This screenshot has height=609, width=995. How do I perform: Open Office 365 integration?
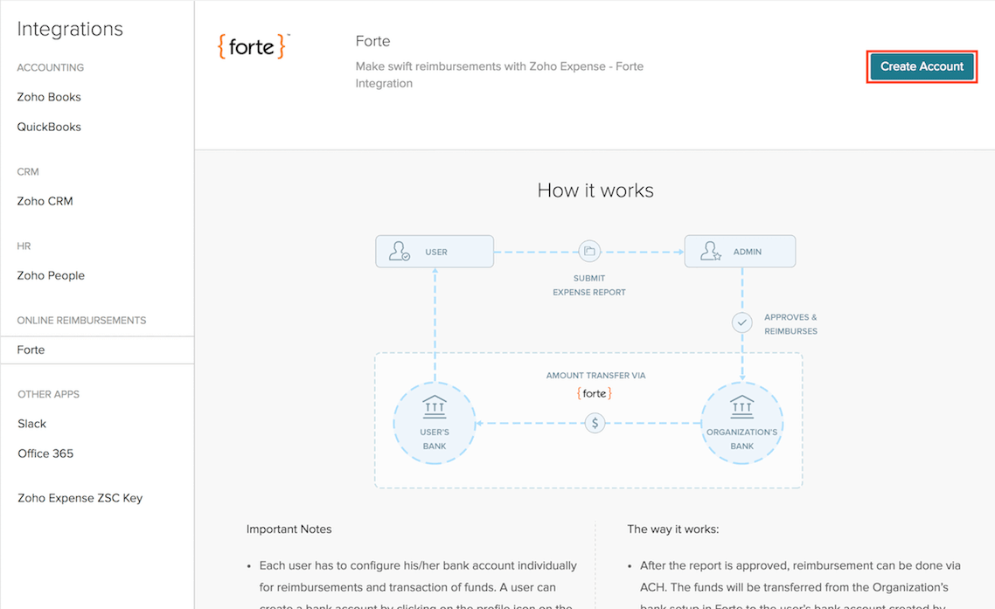(x=45, y=453)
